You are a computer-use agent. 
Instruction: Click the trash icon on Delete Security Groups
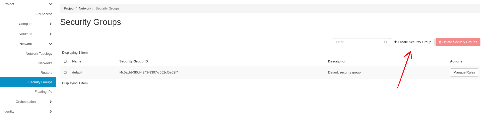coord(440,42)
